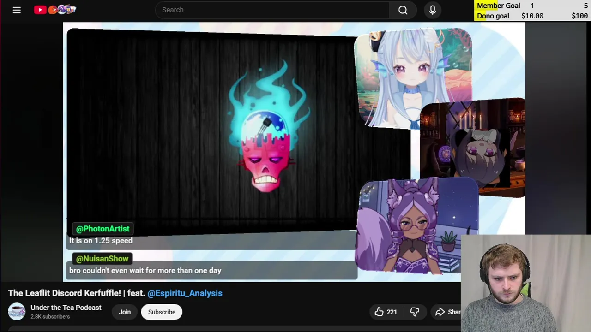Like the video with thumbs-up icon
This screenshot has height=332, width=591.
pos(379,312)
